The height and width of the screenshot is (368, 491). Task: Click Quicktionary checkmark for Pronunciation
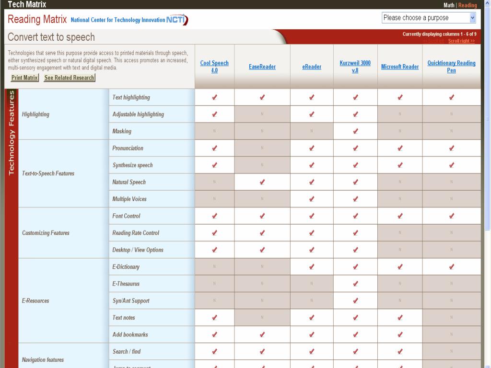452,149
